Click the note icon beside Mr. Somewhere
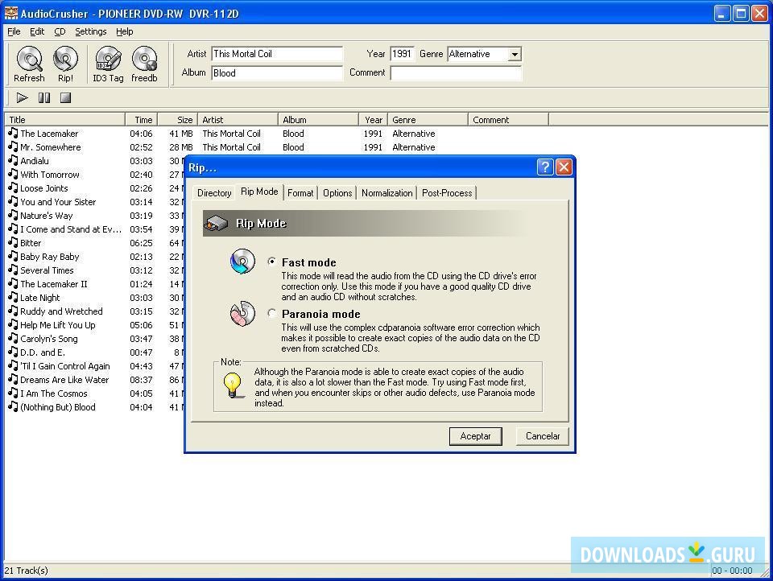This screenshot has height=581, width=773. pyautogui.click(x=14, y=146)
